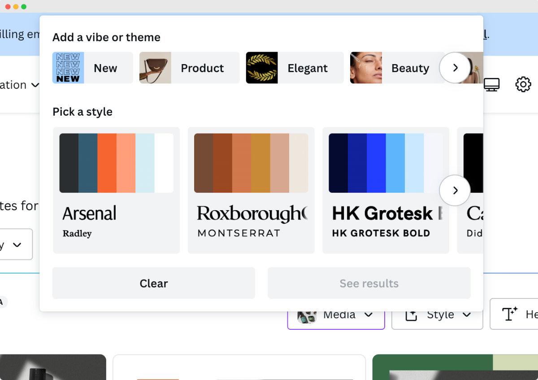Click the HK GROTESK BOLD label

click(381, 233)
